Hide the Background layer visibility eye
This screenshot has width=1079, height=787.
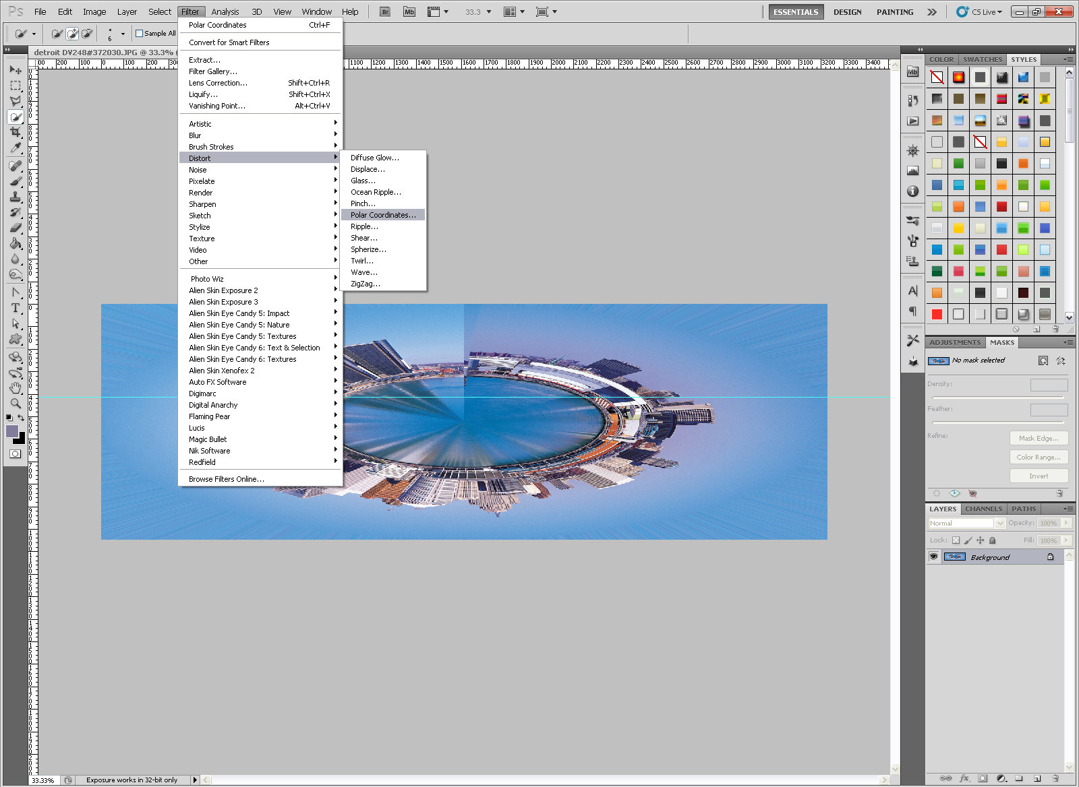[934, 557]
